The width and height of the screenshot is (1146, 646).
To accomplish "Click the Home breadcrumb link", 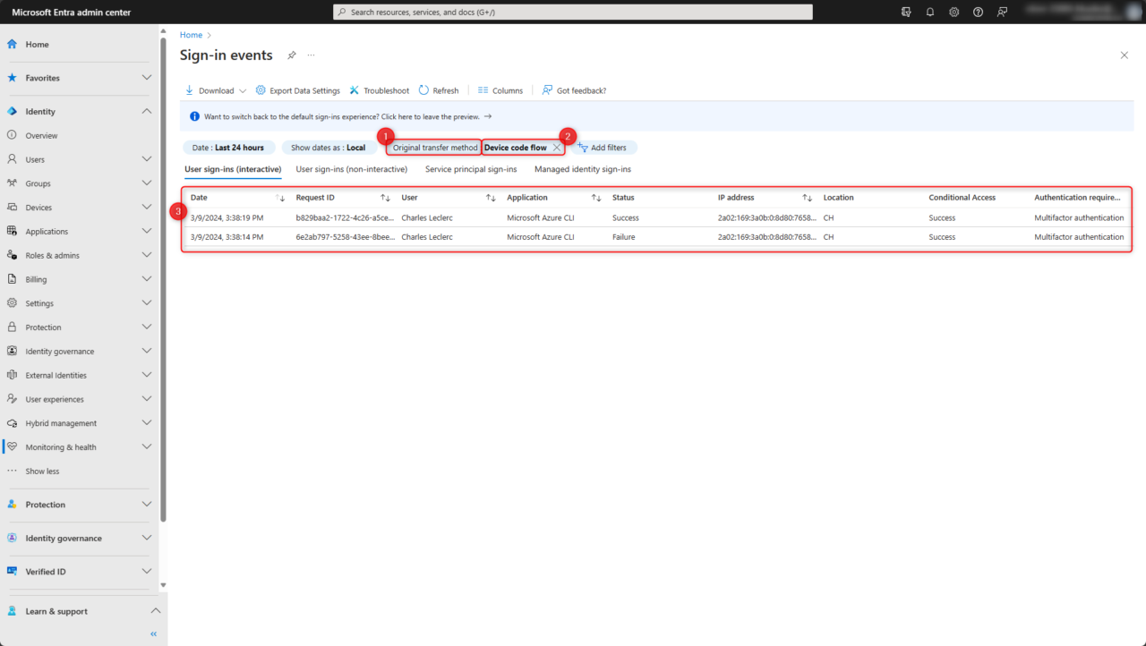I will [191, 35].
